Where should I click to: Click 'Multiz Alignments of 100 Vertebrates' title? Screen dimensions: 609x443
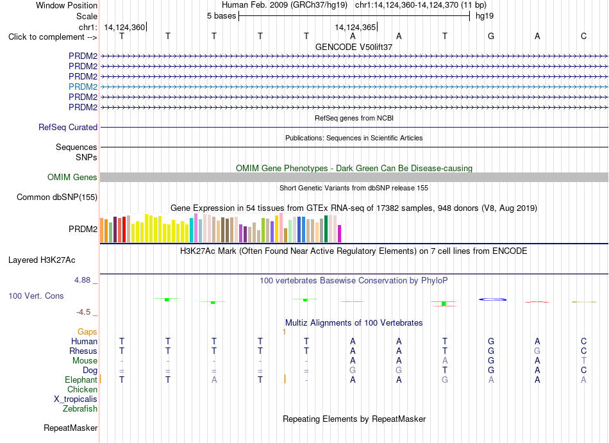(354, 322)
